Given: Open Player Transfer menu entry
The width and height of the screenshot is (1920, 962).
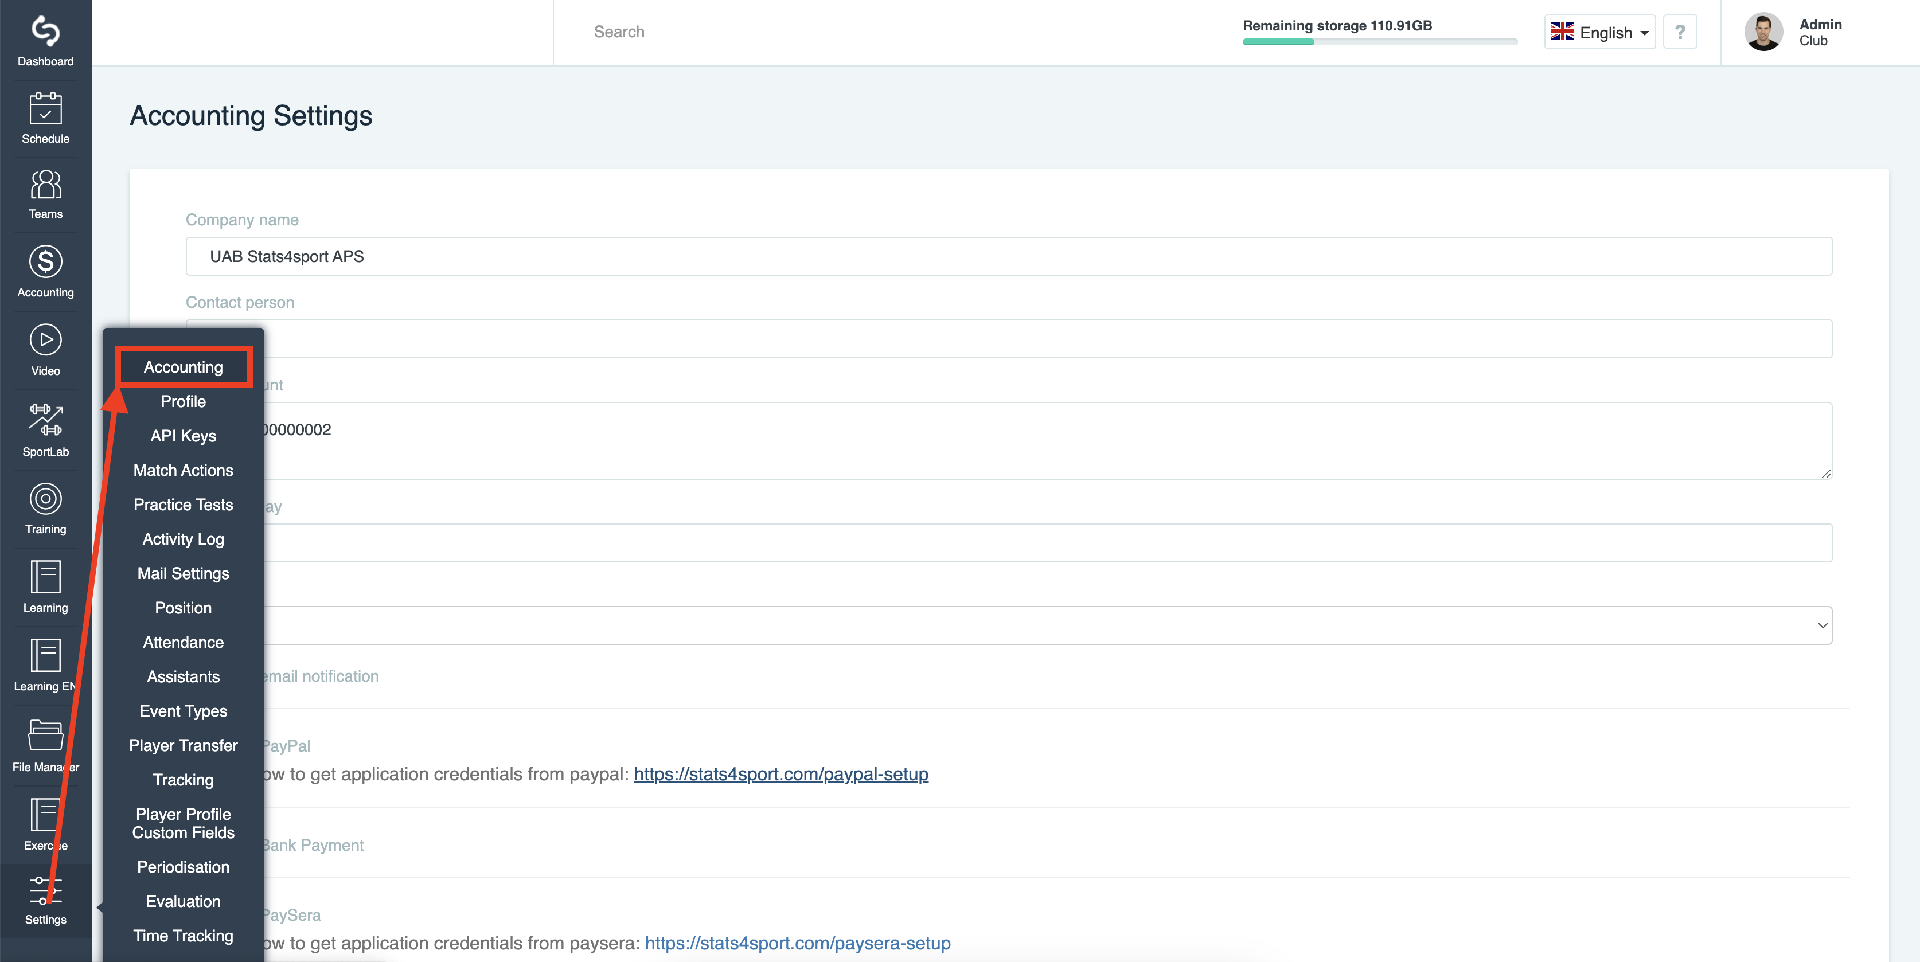Looking at the screenshot, I should click(x=184, y=745).
